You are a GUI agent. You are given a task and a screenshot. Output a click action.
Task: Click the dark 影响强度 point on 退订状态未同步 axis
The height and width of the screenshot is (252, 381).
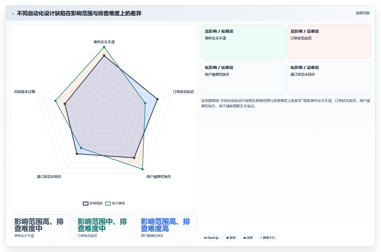click(x=77, y=154)
